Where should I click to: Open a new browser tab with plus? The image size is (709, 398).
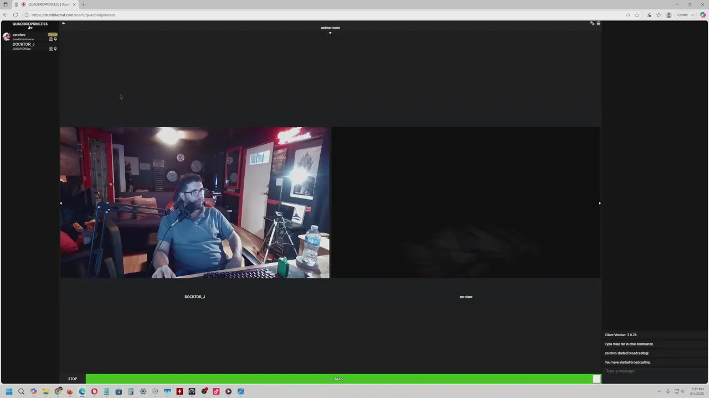pyautogui.click(x=83, y=4)
